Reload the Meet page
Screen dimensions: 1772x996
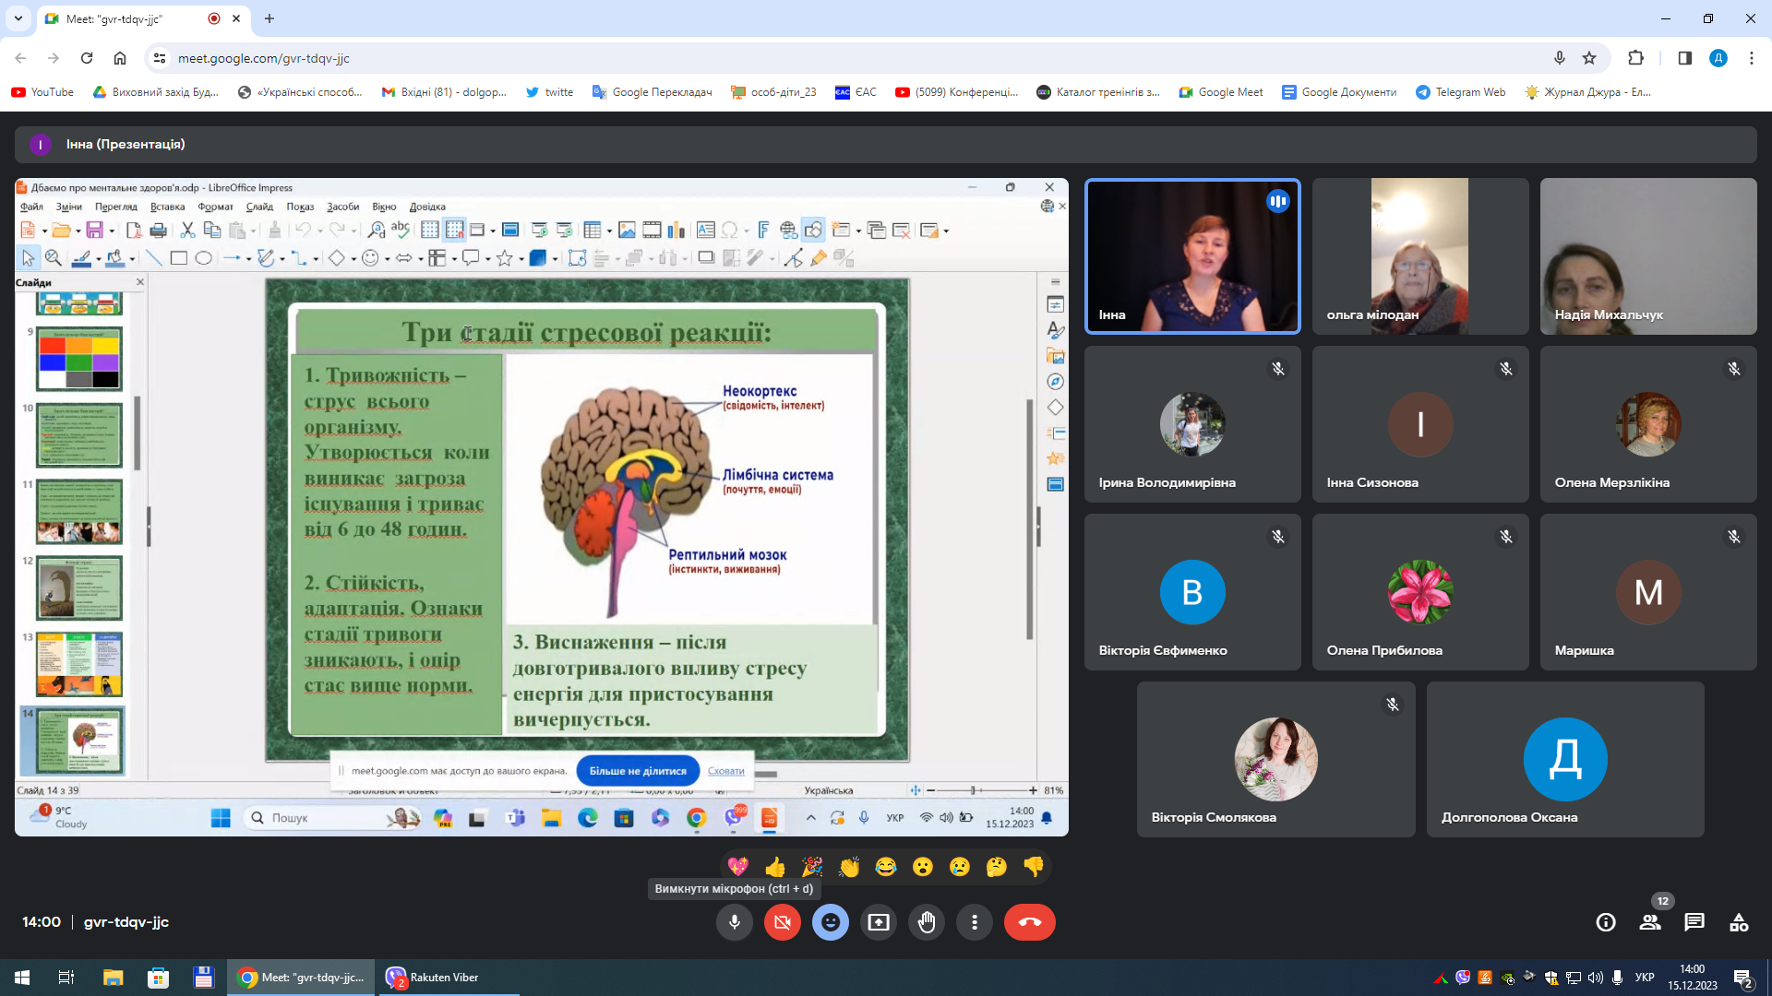pyautogui.click(x=87, y=58)
